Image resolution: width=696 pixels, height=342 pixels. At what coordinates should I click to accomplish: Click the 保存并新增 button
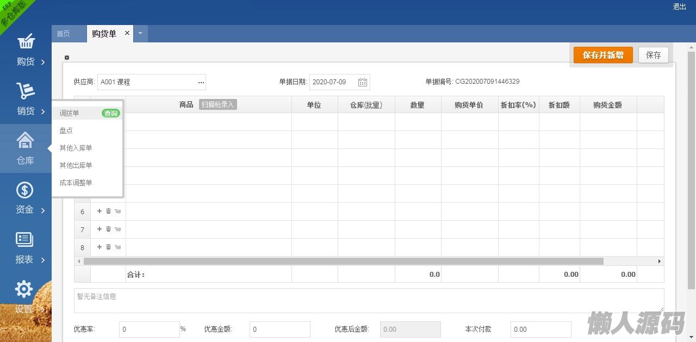(x=603, y=55)
